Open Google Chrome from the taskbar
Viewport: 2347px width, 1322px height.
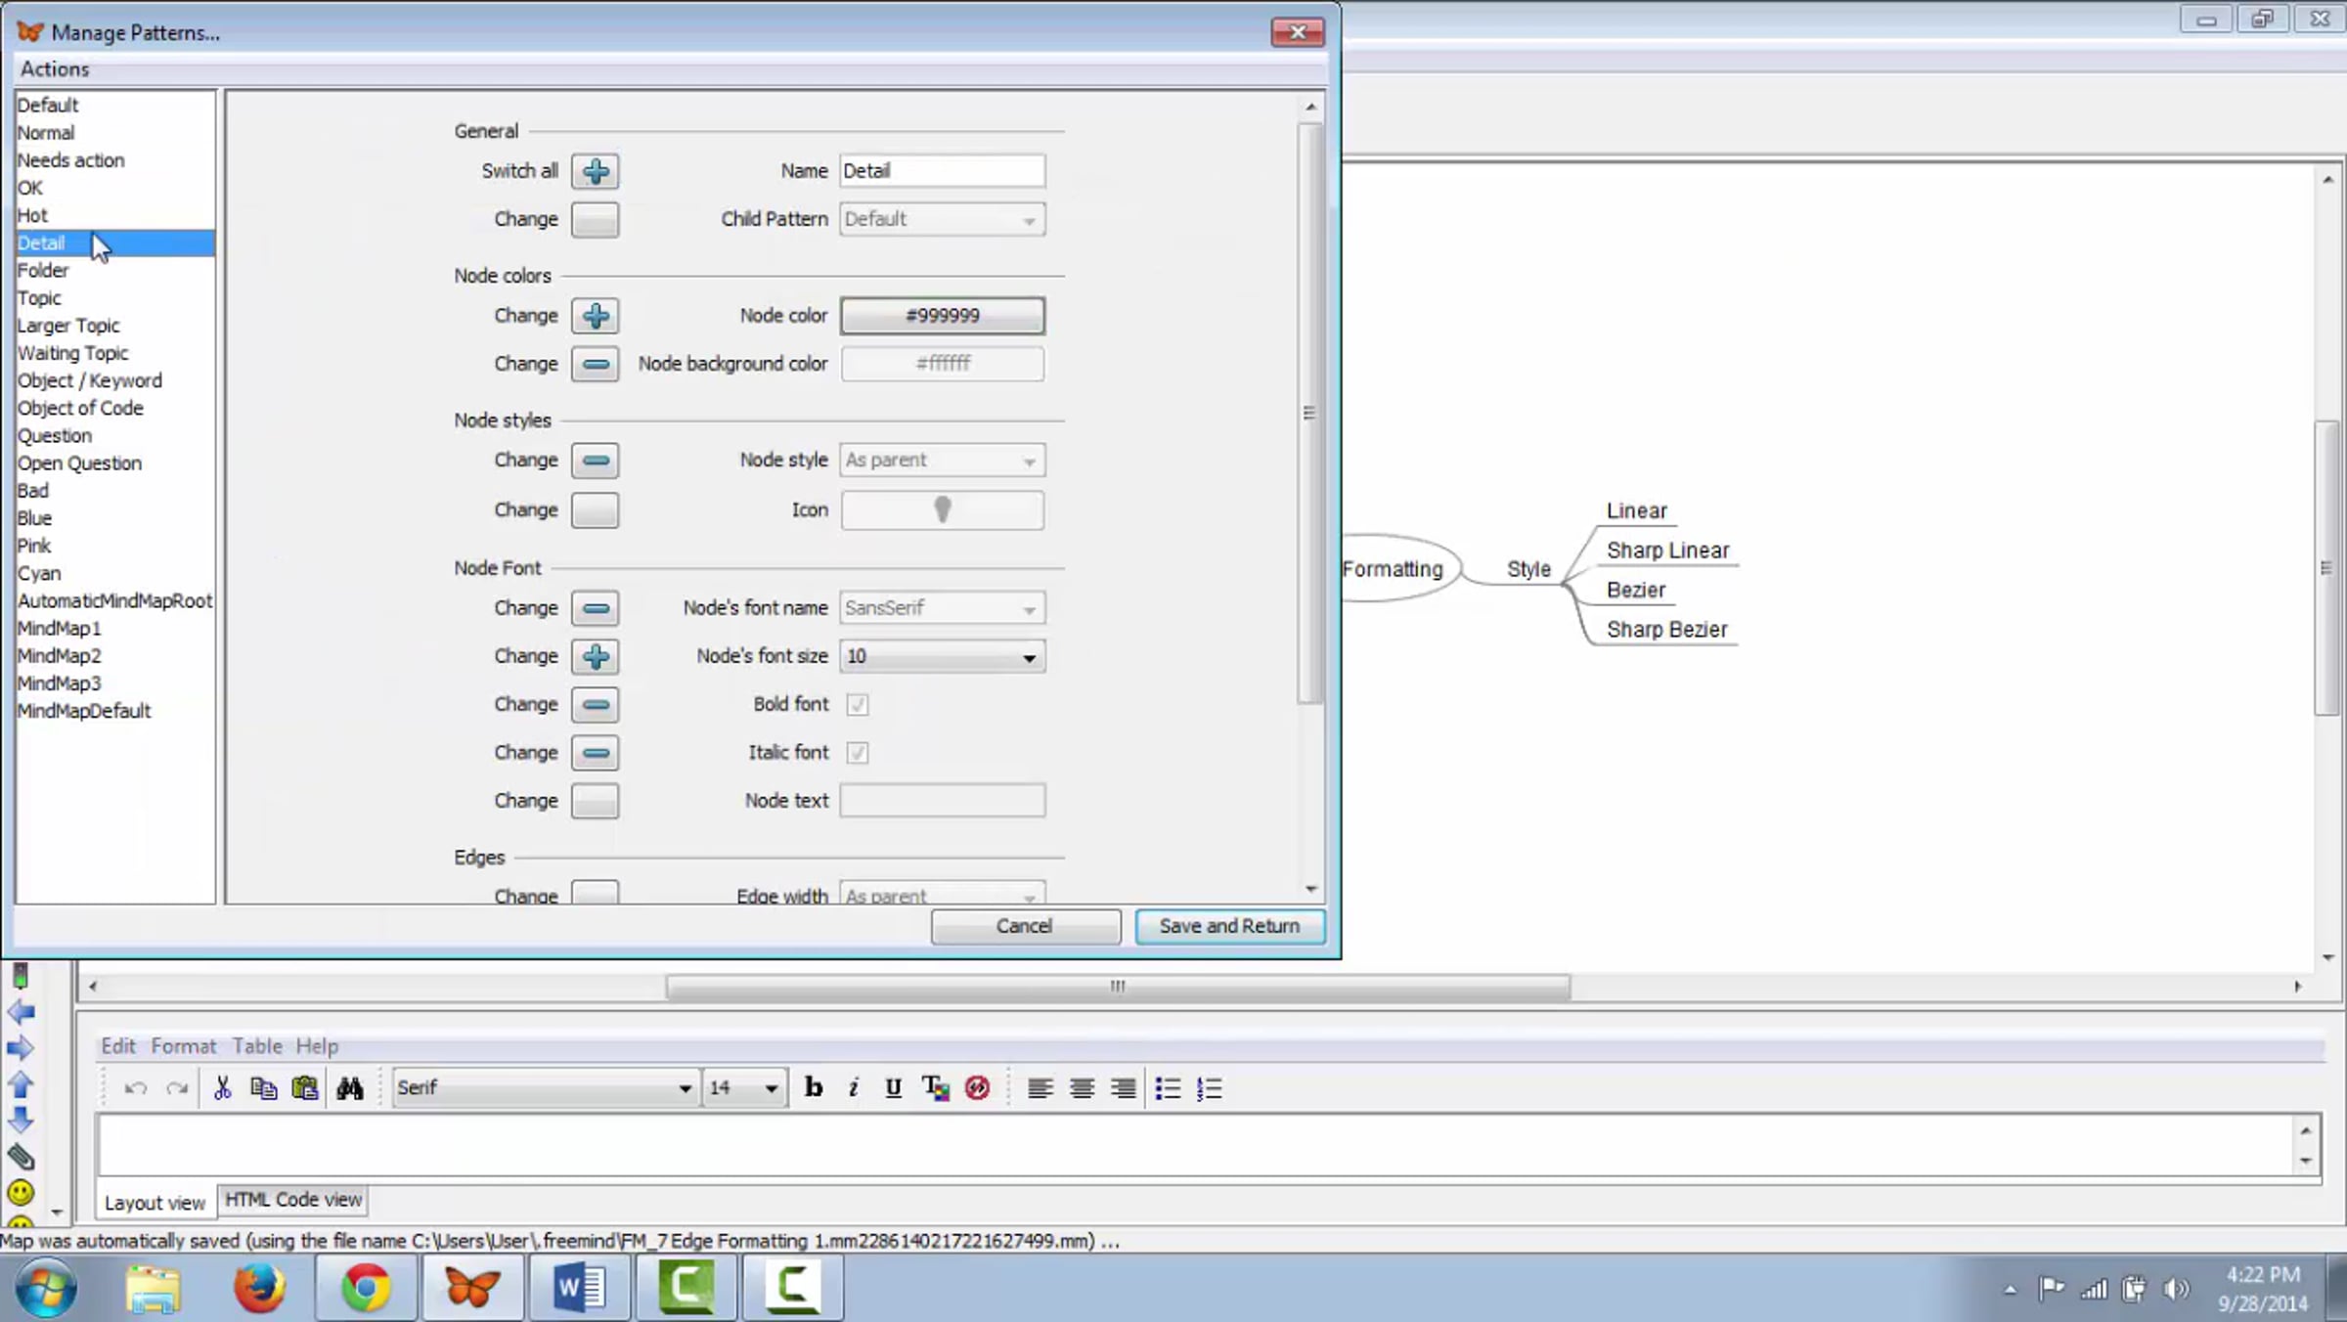pyautogui.click(x=366, y=1287)
